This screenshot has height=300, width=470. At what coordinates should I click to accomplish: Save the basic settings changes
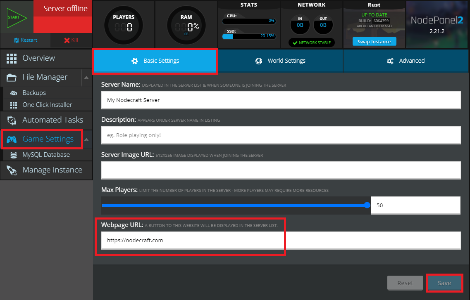(x=444, y=283)
